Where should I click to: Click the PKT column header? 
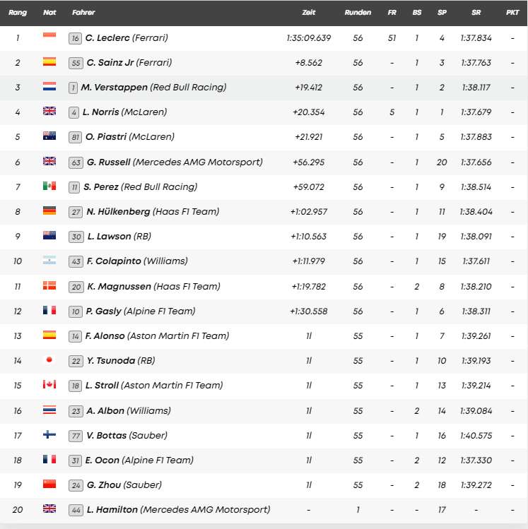pos(512,13)
